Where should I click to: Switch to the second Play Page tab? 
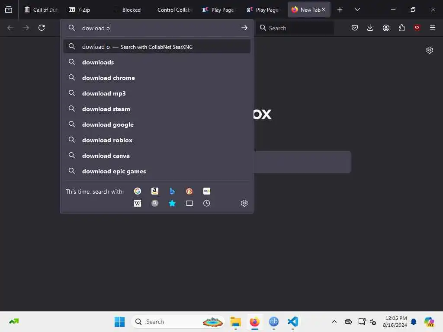[x=263, y=10]
